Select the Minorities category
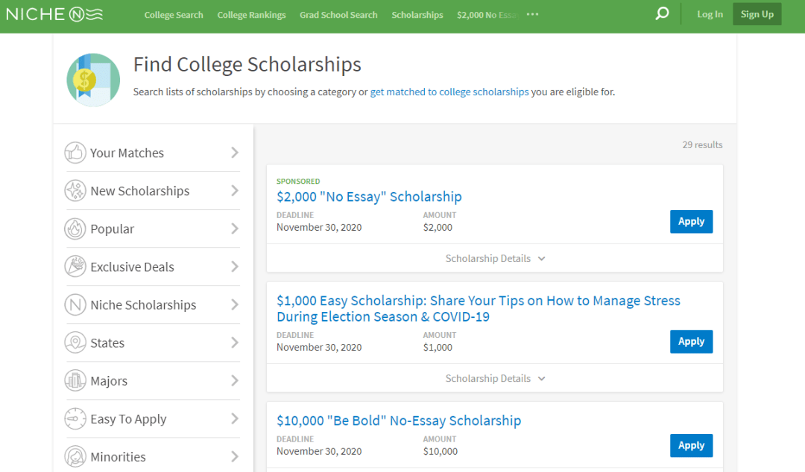The image size is (805, 472). [118, 456]
